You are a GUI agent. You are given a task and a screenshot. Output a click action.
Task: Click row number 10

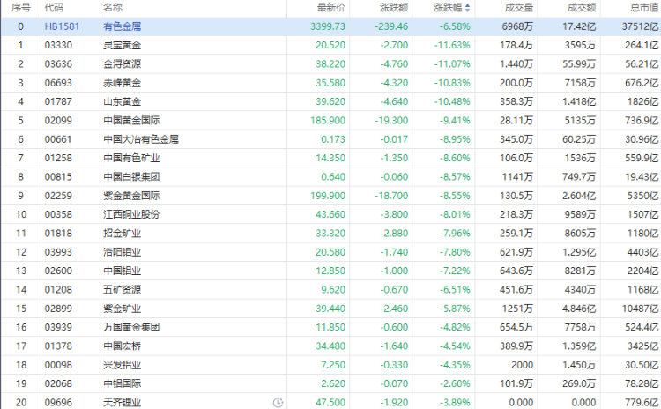[x=21, y=214]
